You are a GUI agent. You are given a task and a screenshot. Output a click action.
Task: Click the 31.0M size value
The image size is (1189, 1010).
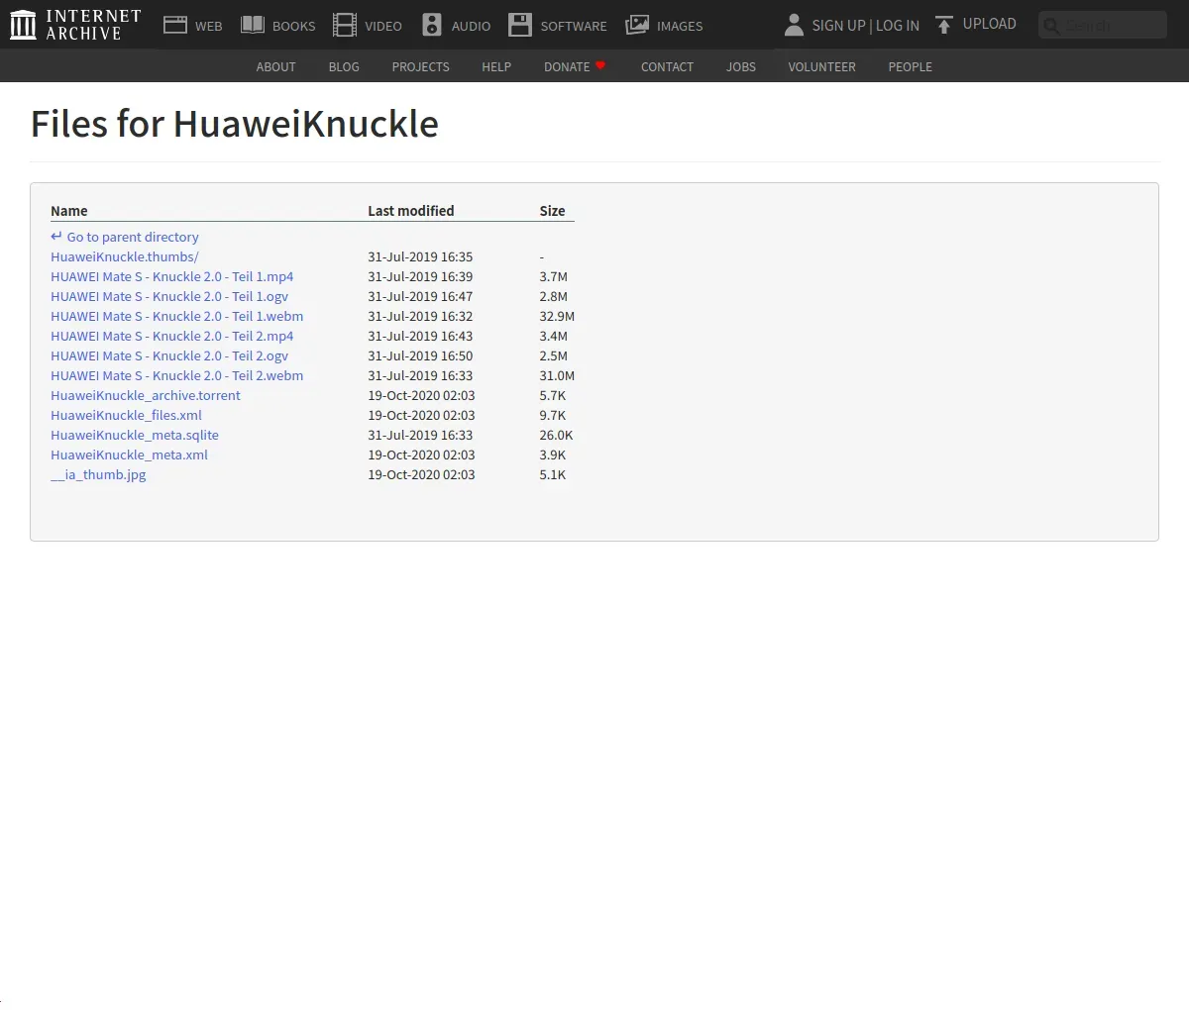[x=557, y=375]
